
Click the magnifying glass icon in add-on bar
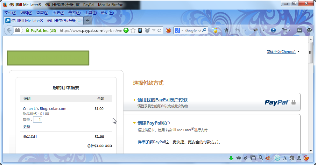[x=261, y=158]
